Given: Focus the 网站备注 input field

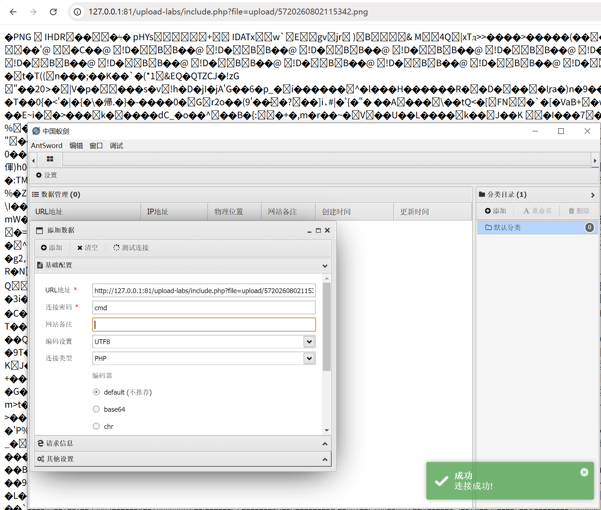Looking at the screenshot, I should tap(204, 324).
